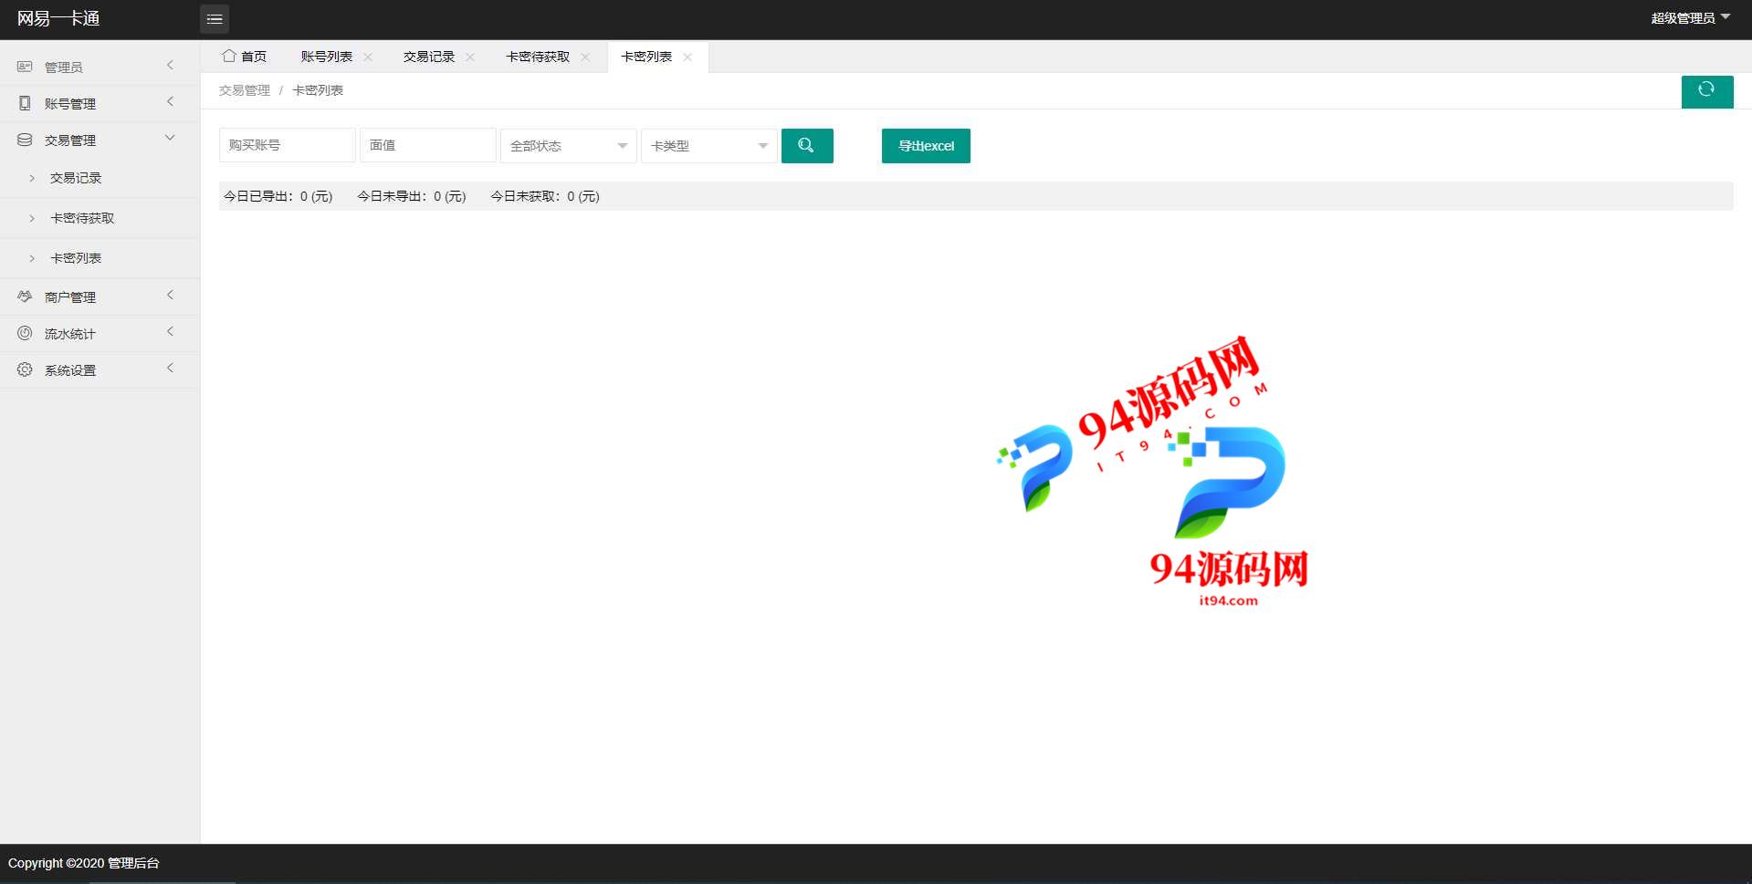
Task: Click the home icon on 首页 tab
Action: [x=229, y=56]
